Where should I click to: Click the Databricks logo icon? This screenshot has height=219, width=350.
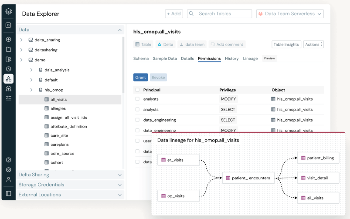click(x=8, y=11)
